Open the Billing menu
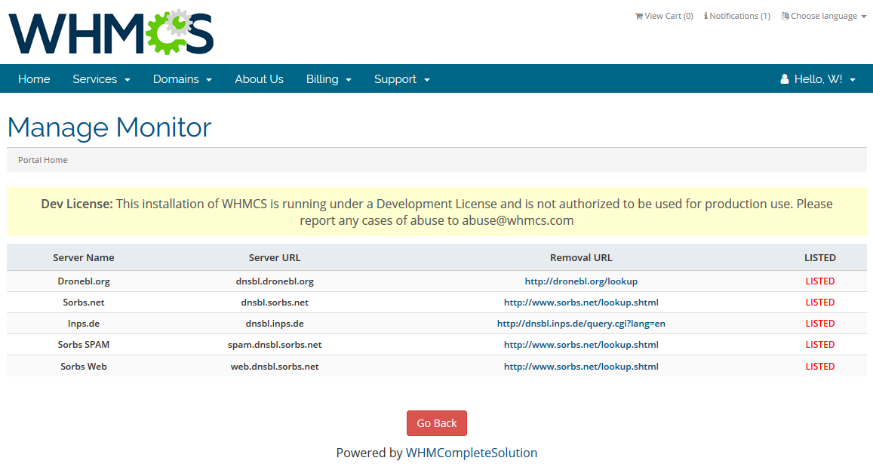The height and width of the screenshot is (467, 873). click(328, 79)
